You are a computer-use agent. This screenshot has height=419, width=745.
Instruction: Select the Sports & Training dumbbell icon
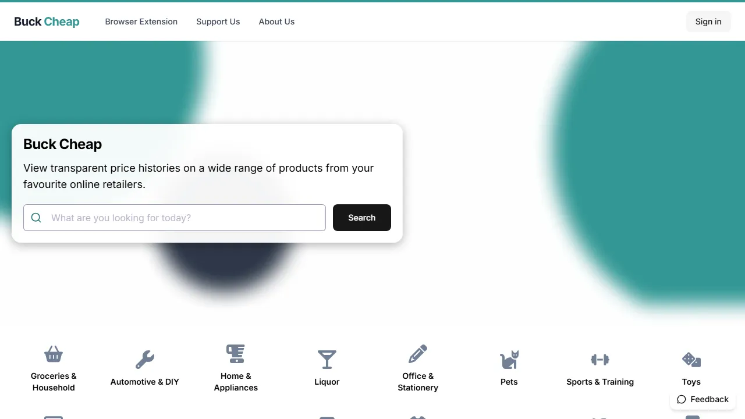point(599,359)
